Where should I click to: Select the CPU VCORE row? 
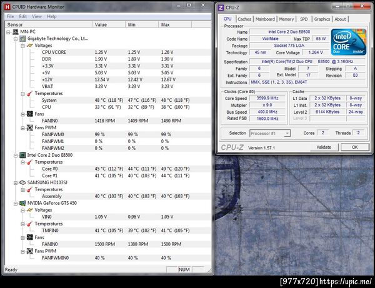(126, 52)
